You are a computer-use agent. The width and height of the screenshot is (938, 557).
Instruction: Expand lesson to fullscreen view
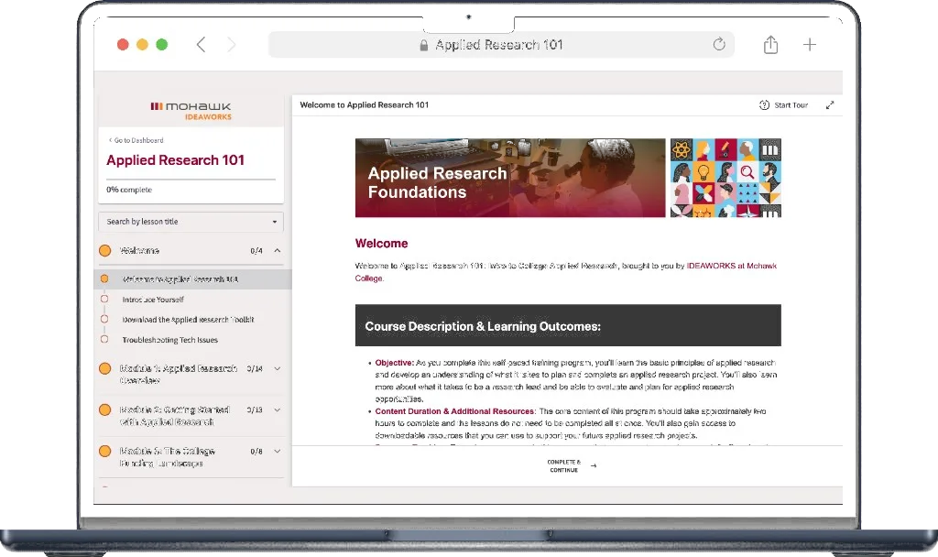point(830,105)
